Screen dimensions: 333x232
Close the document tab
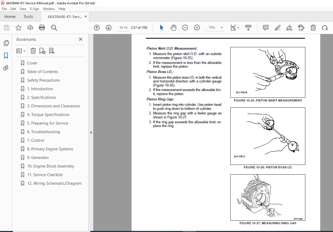tap(86, 17)
